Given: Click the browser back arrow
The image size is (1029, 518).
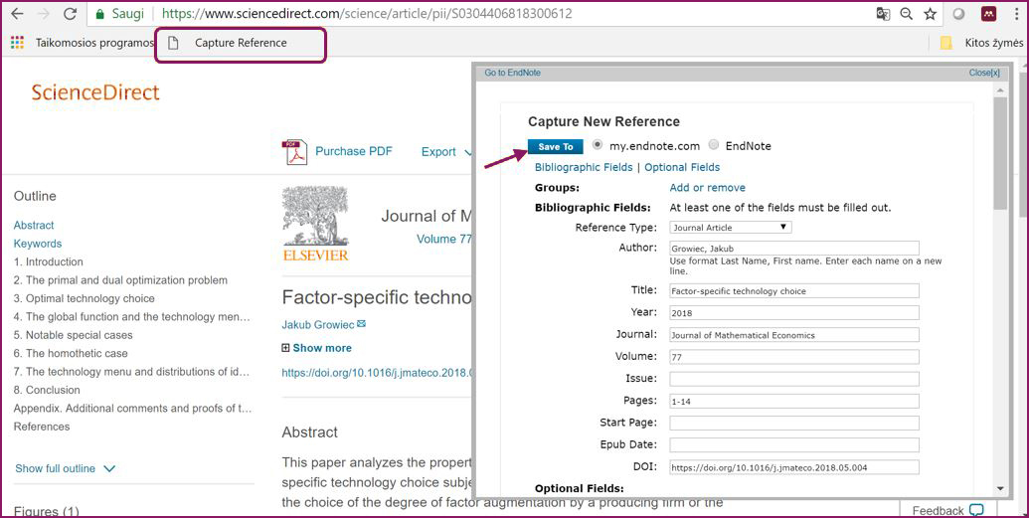Looking at the screenshot, I should 16,14.
